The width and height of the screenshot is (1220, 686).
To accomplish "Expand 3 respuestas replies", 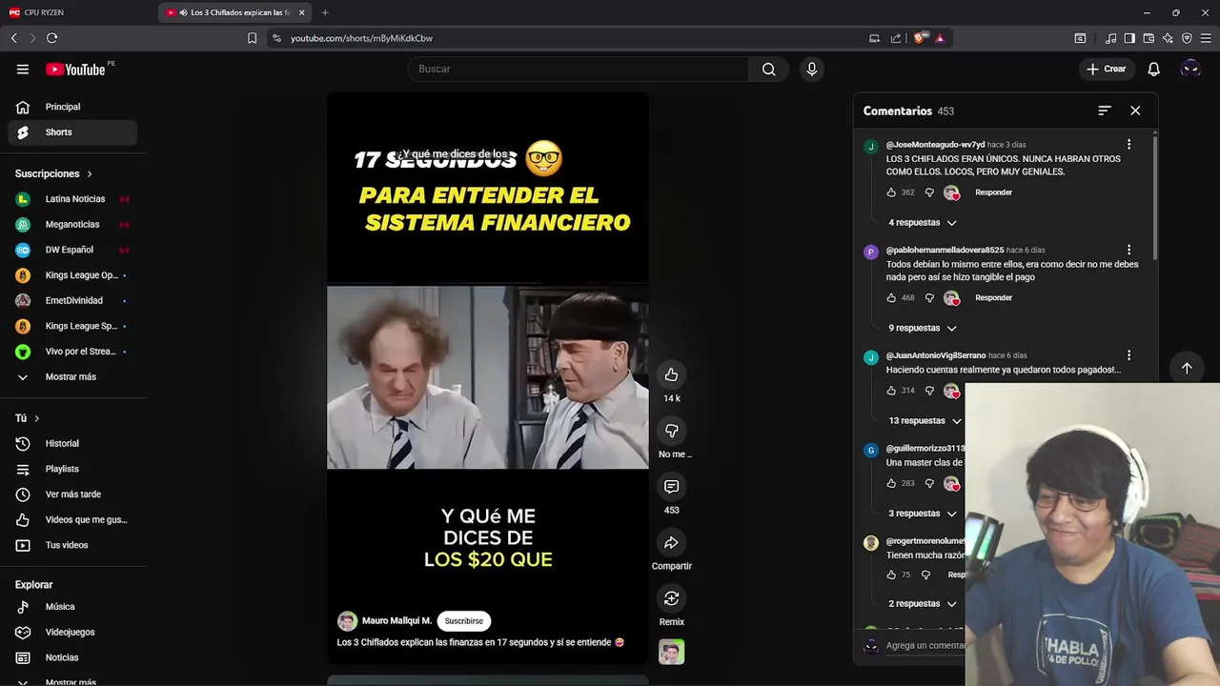I will coord(922,514).
